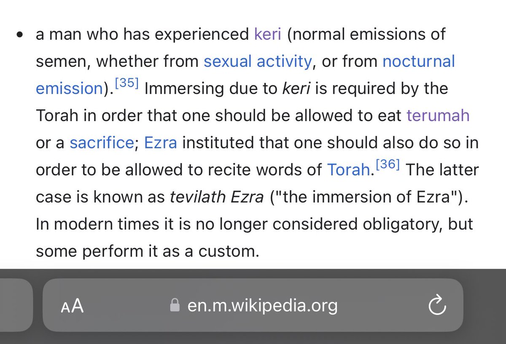Open the Ezra article link

tap(161, 143)
